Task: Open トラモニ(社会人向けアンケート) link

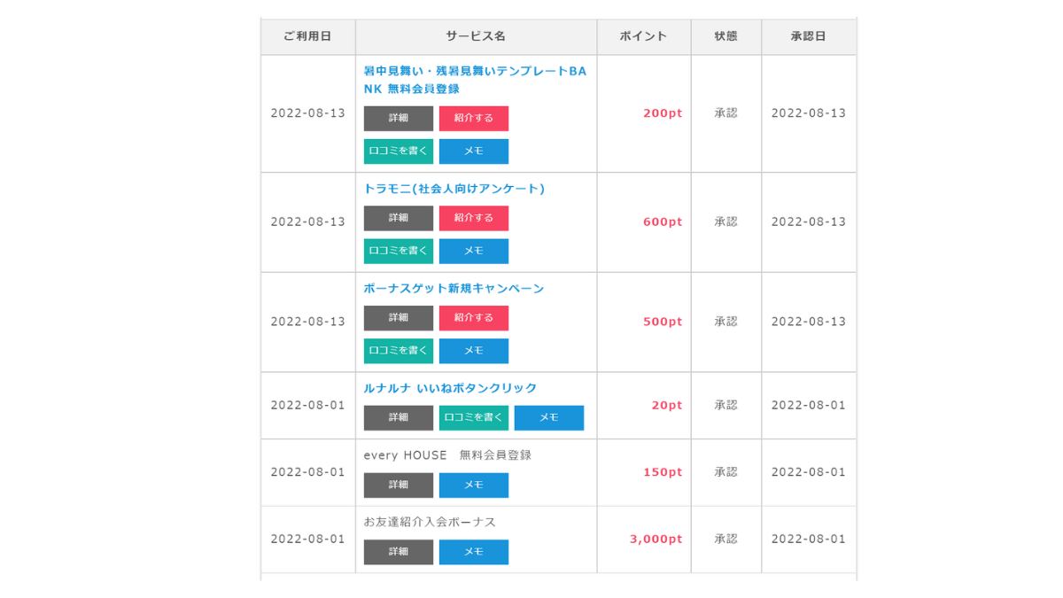Action: click(454, 189)
